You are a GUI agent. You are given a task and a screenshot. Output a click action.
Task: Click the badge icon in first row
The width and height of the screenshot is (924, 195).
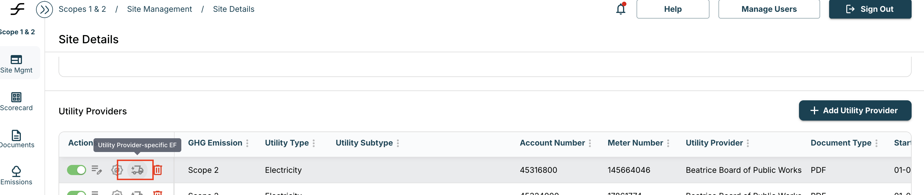[117, 170]
